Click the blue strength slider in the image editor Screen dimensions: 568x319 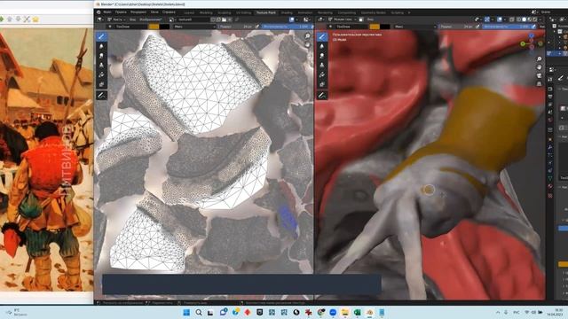point(286,27)
